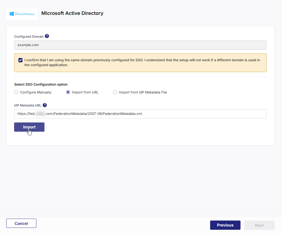Uncheck the SSO domain confirmation checkbox
Viewport: 282px width, 233px height.
coord(20,60)
